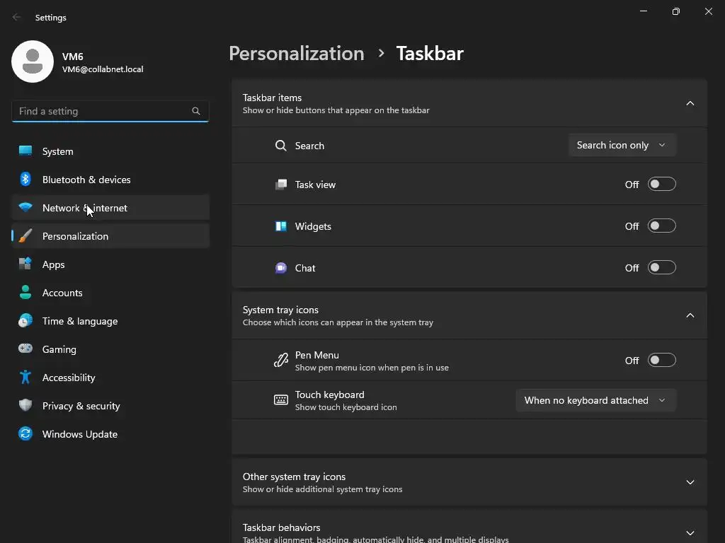Open the Touch keyboard dropdown
Image resolution: width=725 pixels, height=543 pixels.
(595, 400)
